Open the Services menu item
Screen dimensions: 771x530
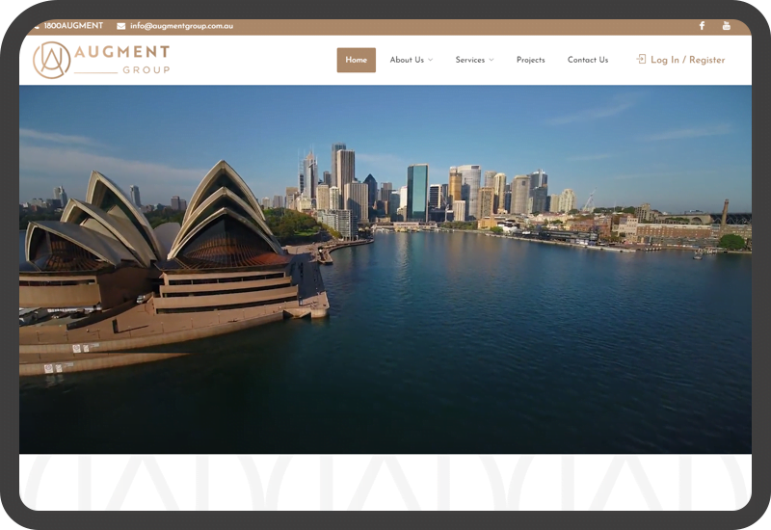469,60
